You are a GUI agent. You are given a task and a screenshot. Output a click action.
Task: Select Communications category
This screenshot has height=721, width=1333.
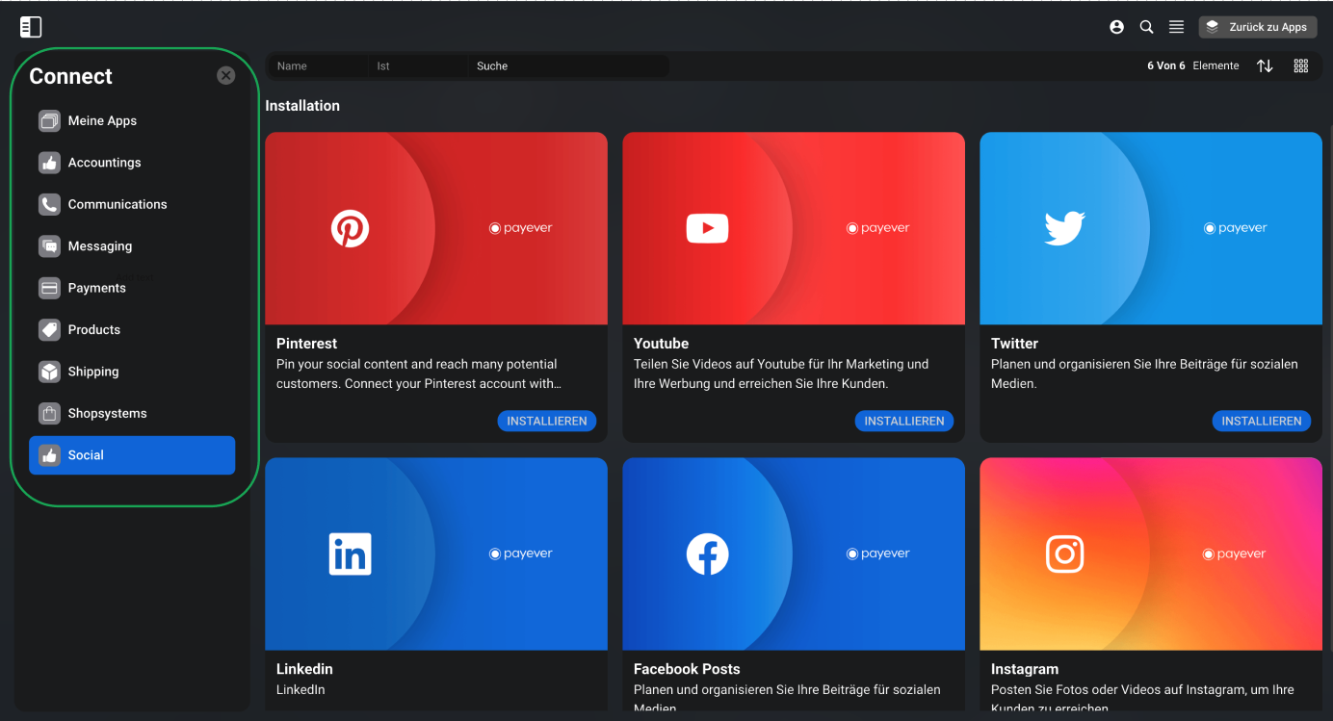132,204
